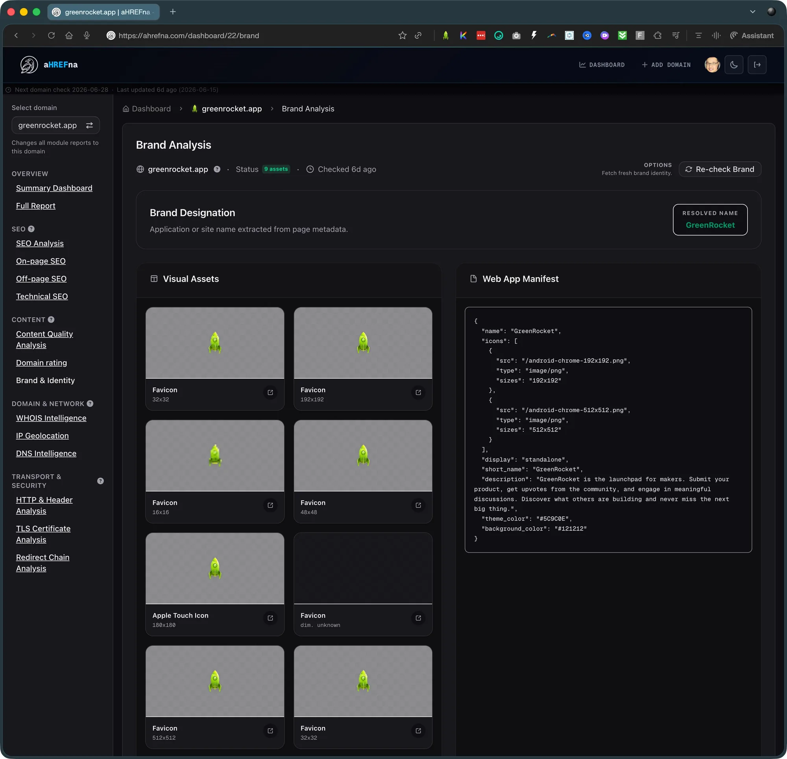Open browser home button

point(69,35)
